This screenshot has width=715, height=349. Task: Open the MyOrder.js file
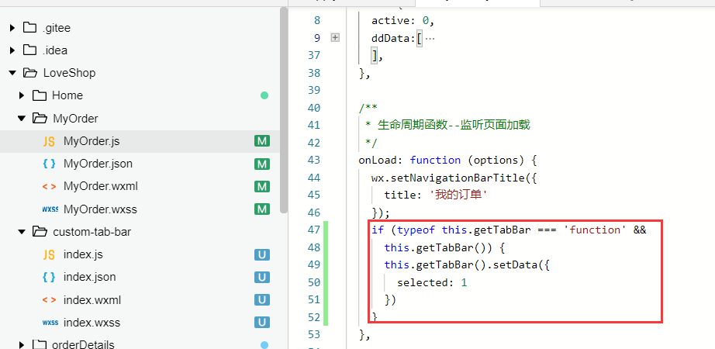click(92, 141)
